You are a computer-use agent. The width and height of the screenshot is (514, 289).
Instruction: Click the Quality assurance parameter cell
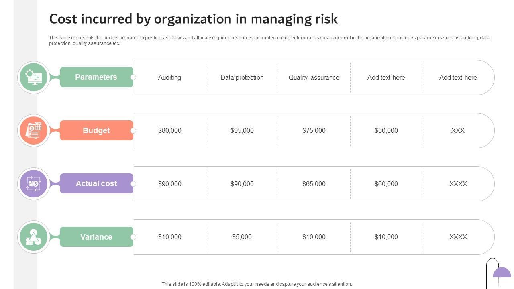click(x=314, y=77)
